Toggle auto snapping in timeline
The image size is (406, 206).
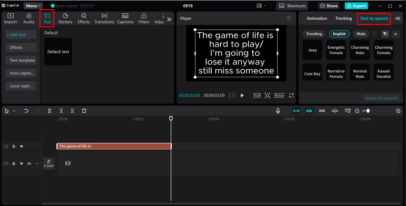(x=309, y=111)
